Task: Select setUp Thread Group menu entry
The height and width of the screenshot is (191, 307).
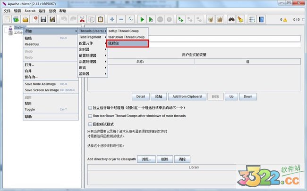Action: tap(128, 31)
